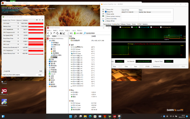Image resolution: width=190 pixels, height=119 pixels.
Task: Click the back arrow in AIDA64 toolbar
Action: point(48,33)
